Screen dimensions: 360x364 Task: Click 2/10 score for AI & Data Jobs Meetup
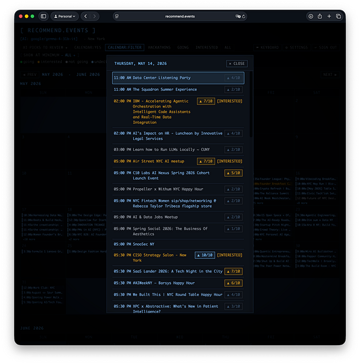coord(233,217)
